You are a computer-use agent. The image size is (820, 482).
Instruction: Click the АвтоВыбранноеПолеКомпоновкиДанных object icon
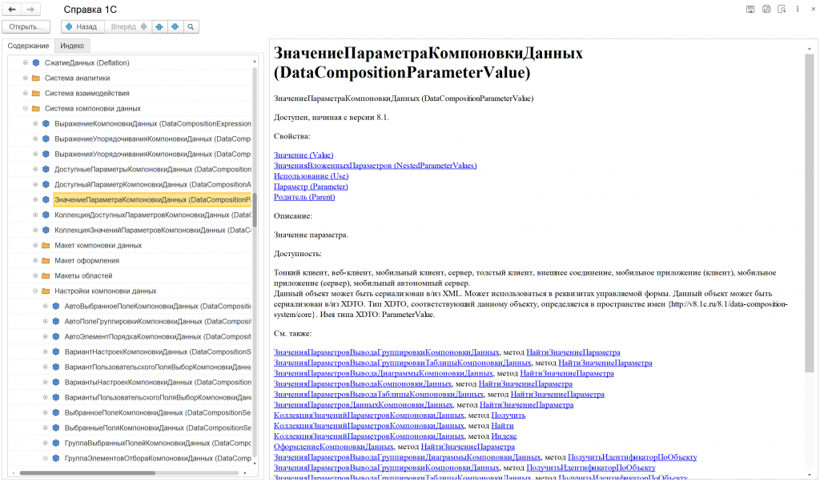point(56,306)
